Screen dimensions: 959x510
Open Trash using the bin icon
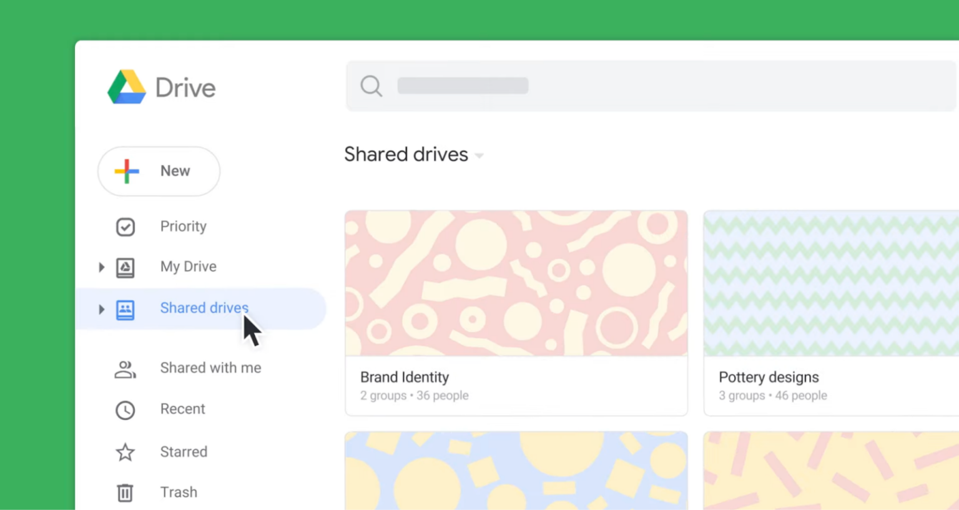(x=125, y=492)
